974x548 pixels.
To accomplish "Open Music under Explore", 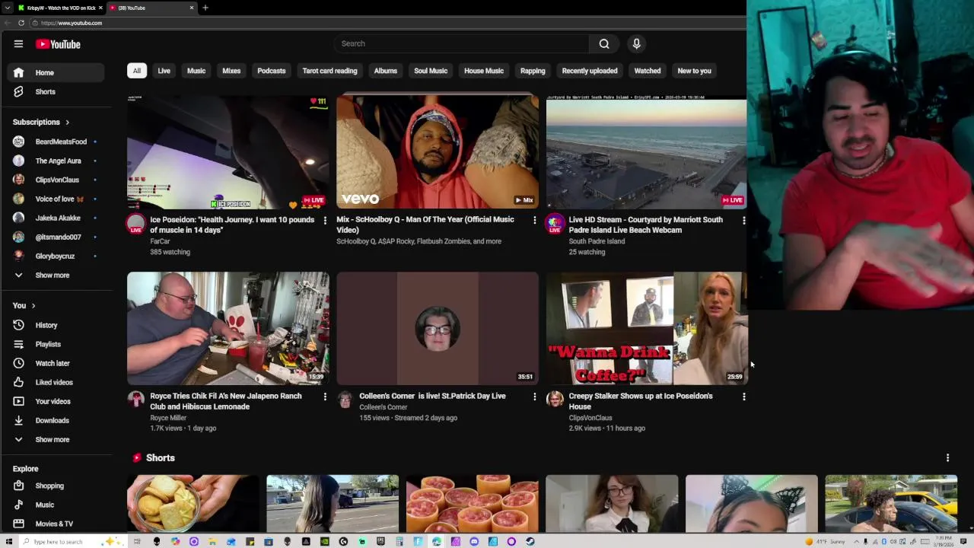I will [55, 505].
